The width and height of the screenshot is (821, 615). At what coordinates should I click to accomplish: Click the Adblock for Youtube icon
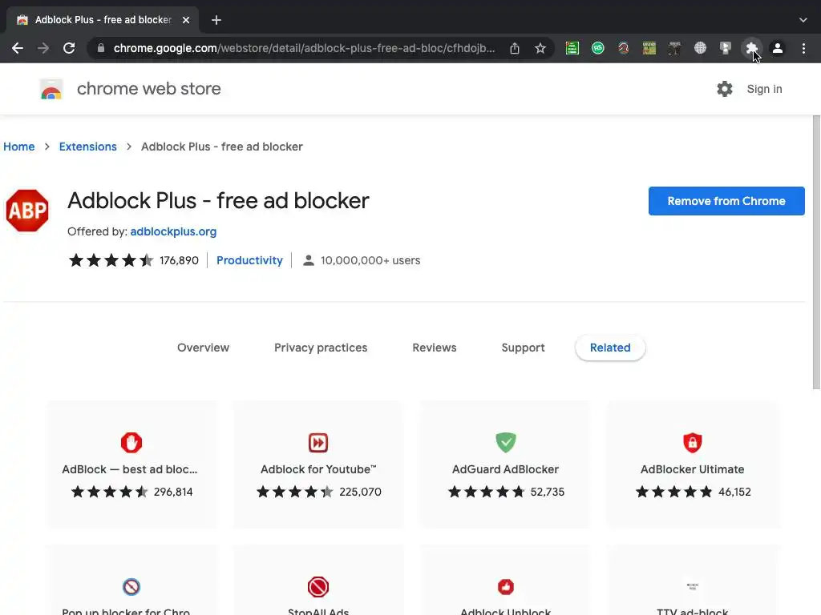(x=318, y=442)
